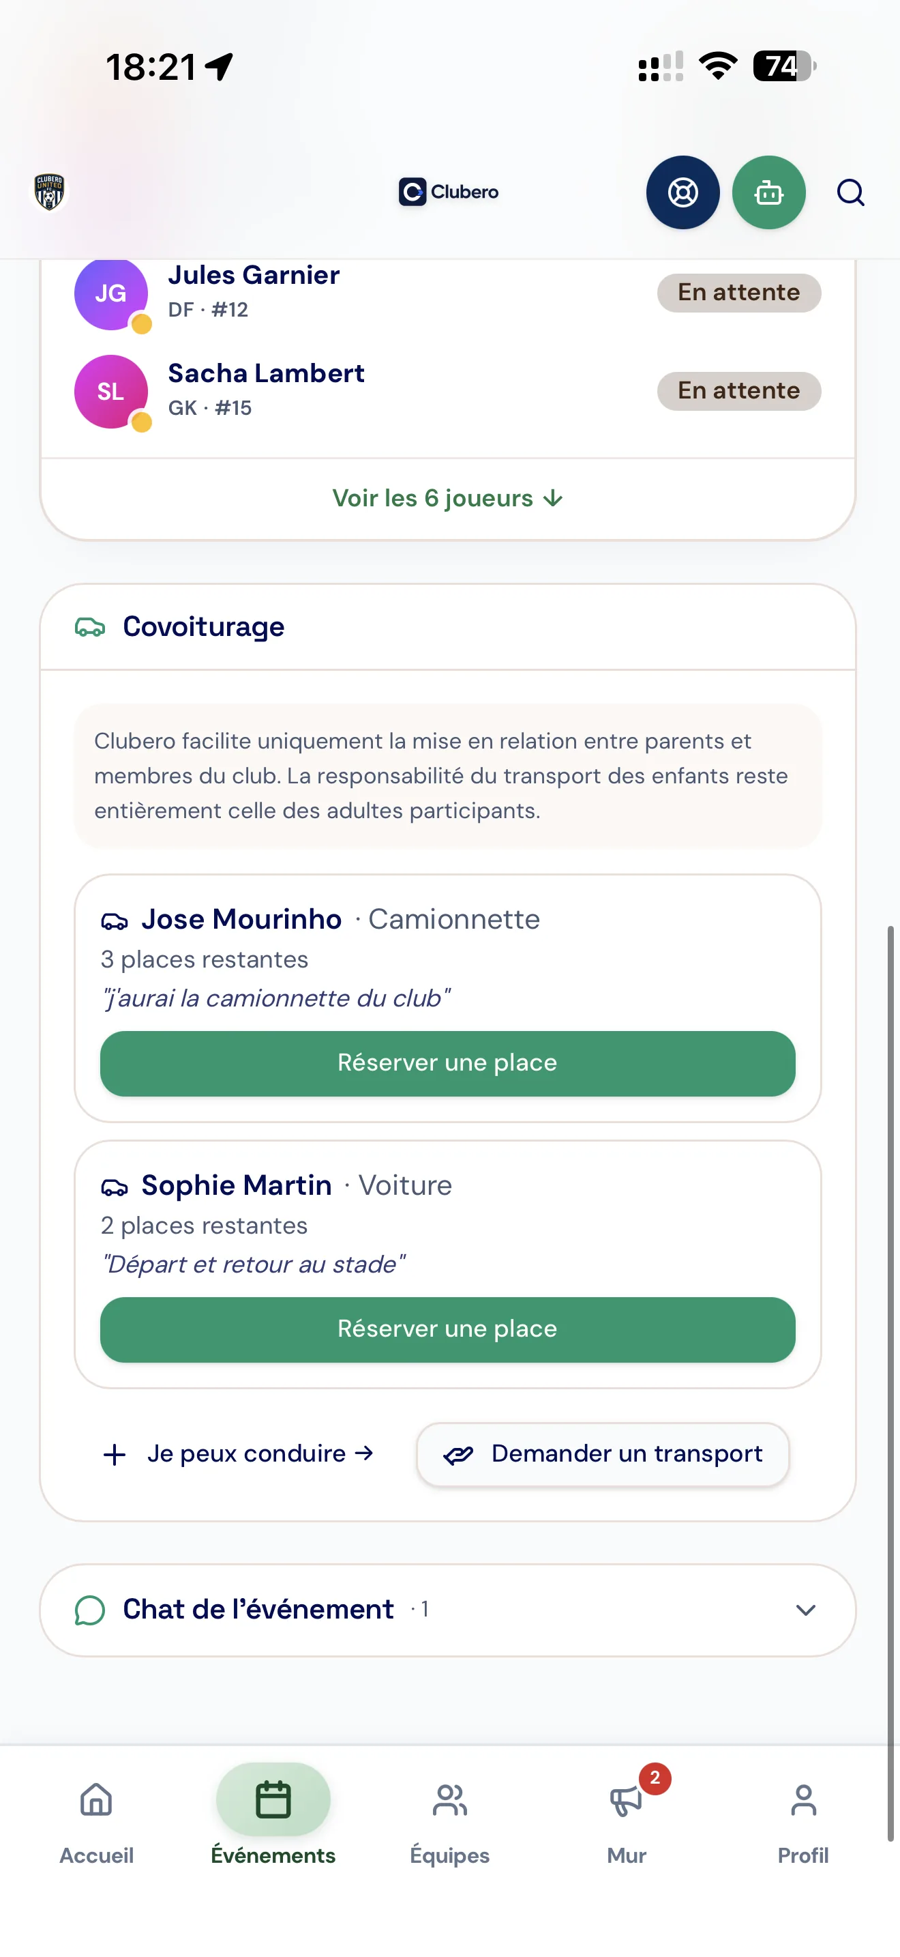
Task: Expand Voir les 6 joueurs
Action: 448,498
